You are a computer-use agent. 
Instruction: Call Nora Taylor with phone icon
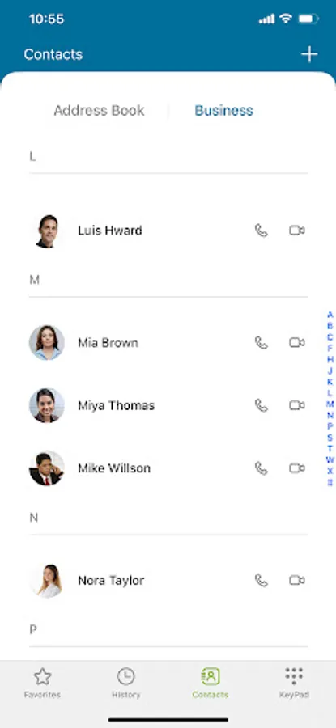pyautogui.click(x=262, y=580)
